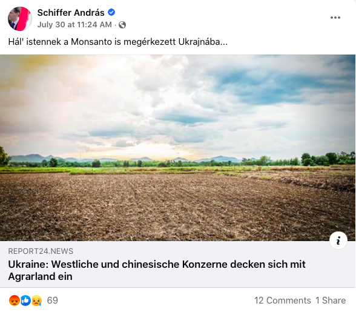Open Schiffer András profile picture
Image resolution: width=356 pixels, height=312 pixels.
[20, 18]
